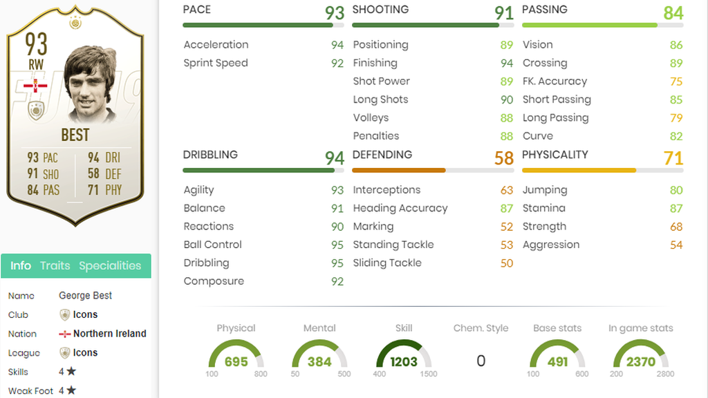
Task: Click the Northern Ireland flag on player card
Action: (x=35, y=85)
